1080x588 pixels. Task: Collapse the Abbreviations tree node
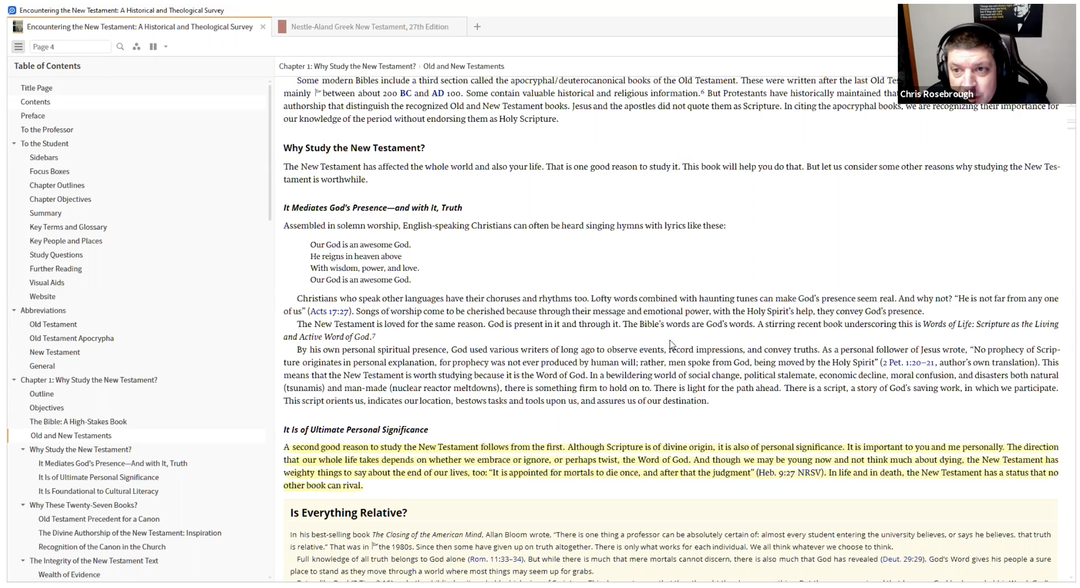coord(14,310)
